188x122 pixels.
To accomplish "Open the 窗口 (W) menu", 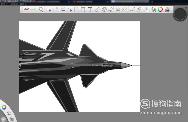I will pos(14,4).
